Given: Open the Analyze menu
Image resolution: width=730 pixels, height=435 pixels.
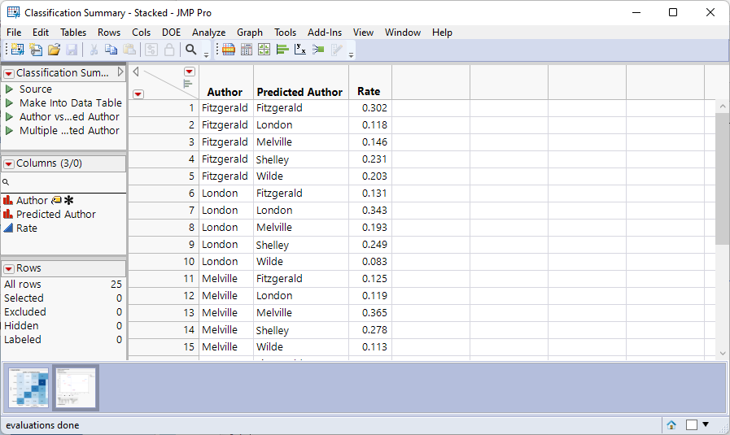Looking at the screenshot, I should 208,33.
